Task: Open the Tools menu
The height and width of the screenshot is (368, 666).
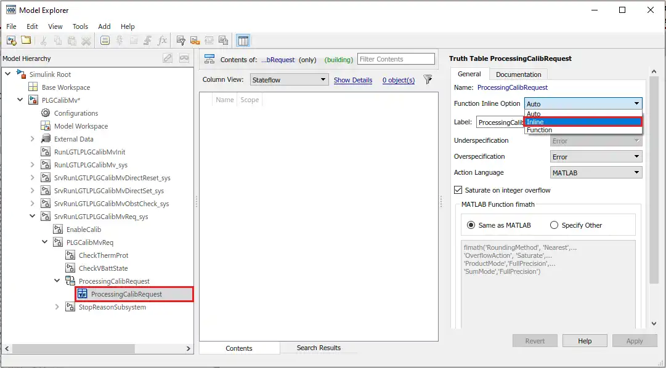Action: pyautogui.click(x=80, y=26)
